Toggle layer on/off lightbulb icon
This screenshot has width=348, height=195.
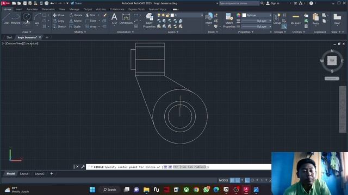tap(159, 15)
